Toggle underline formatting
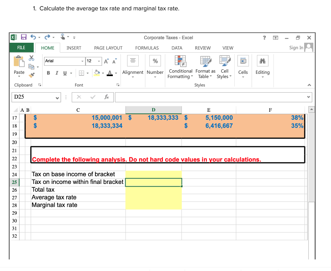The width and height of the screenshot is (331, 271). click(65, 73)
